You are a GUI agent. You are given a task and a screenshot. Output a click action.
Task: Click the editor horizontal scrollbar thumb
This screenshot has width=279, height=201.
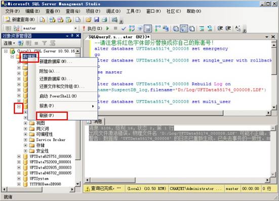coord(160,113)
